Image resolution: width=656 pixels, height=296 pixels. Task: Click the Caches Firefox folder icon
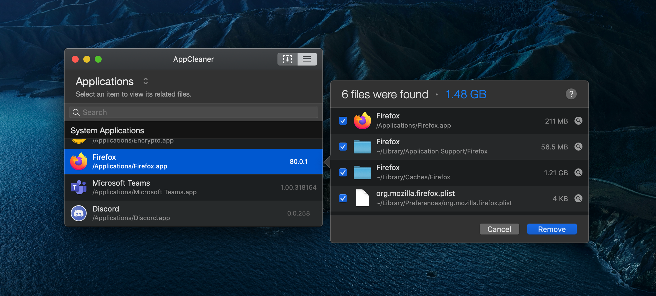coord(362,172)
